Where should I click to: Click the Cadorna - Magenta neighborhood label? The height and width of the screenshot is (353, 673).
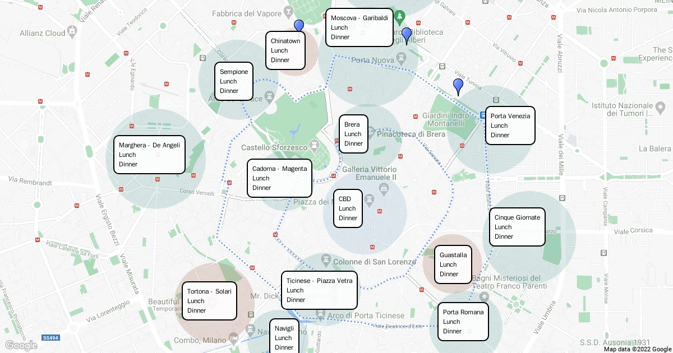(x=279, y=178)
